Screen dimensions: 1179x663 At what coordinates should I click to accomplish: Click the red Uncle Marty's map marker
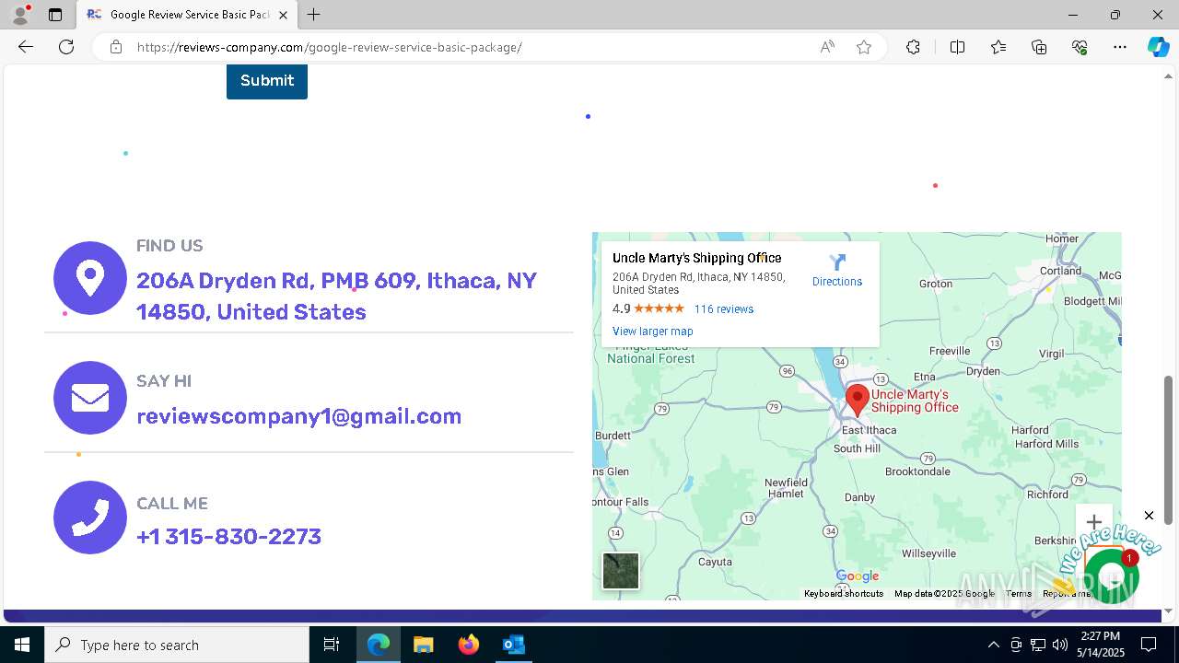pos(858,401)
